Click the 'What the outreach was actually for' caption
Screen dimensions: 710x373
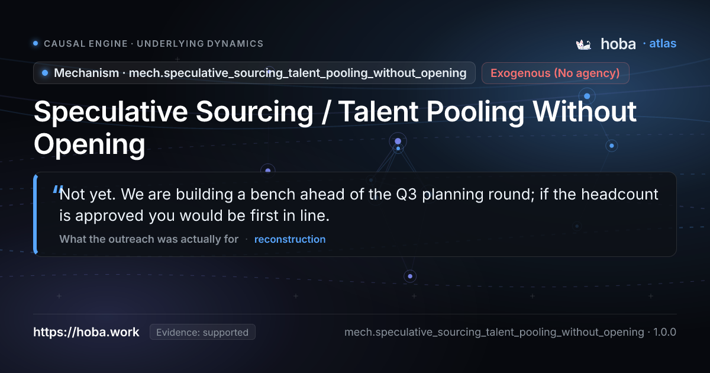(149, 239)
